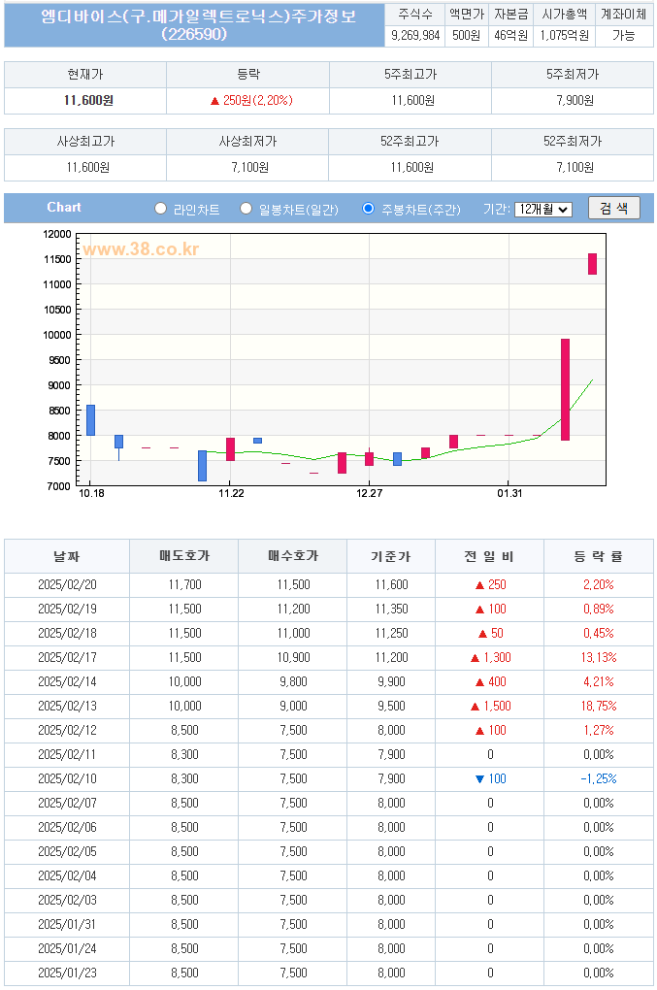Image resolution: width=657 pixels, height=990 pixels.
Task: Click the 주식수 value 9,269,984
Action: (x=415, y=35)
